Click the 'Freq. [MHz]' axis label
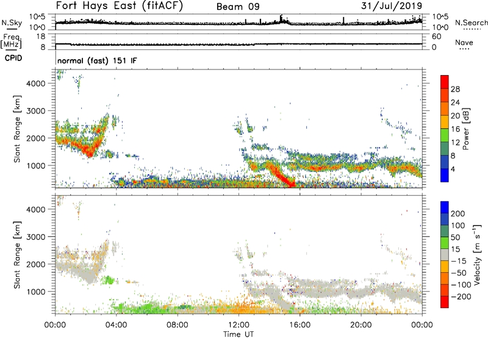 [12, 41]
